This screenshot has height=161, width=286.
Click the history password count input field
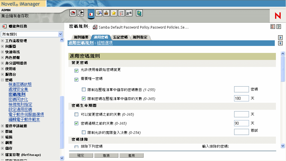point(241,89)
